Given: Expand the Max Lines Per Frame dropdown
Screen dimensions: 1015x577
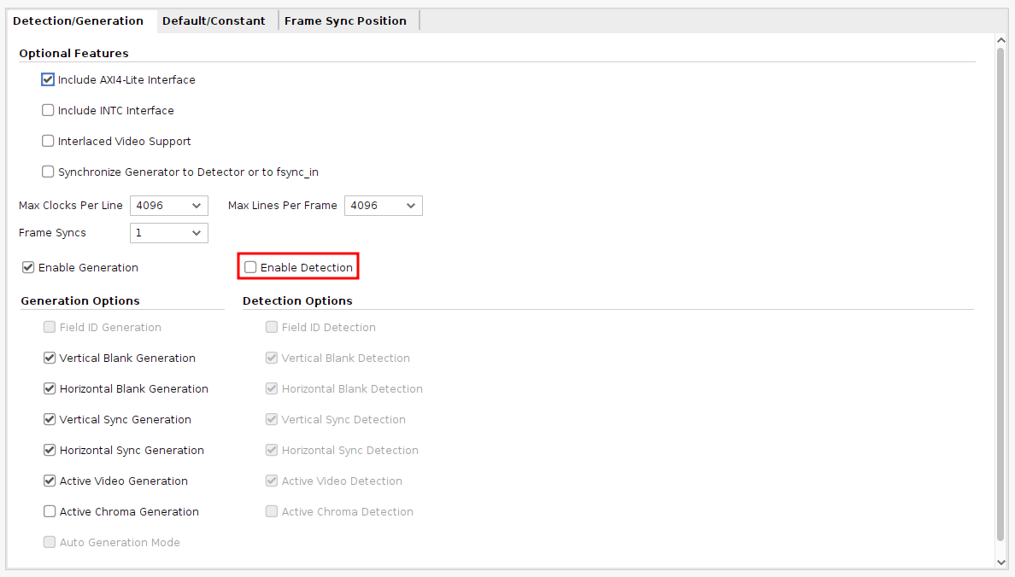Looking at the screenshot, I should [x=383, y=206].
